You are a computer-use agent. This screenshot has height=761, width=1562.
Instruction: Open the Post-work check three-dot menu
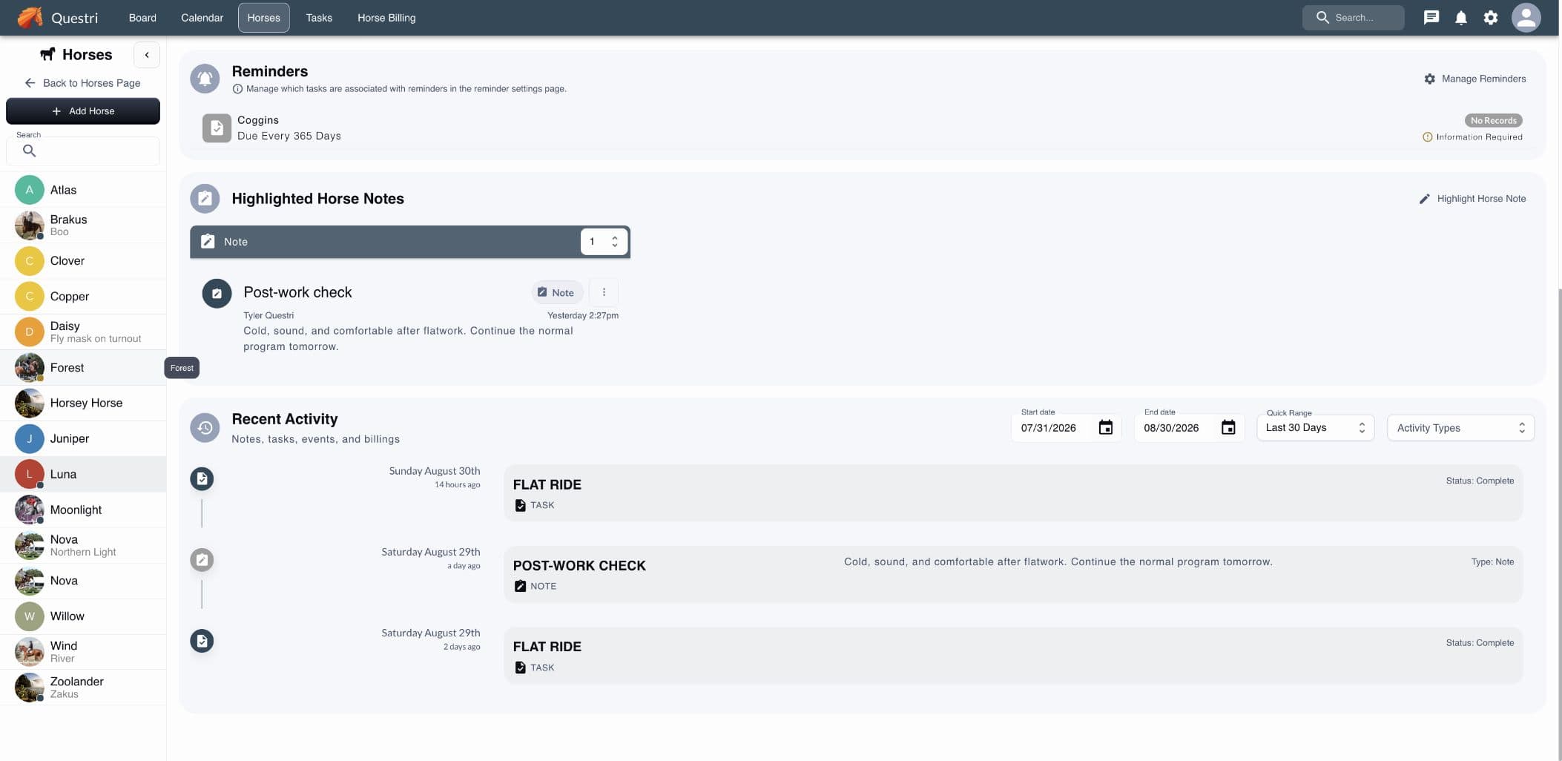[604, 292]
